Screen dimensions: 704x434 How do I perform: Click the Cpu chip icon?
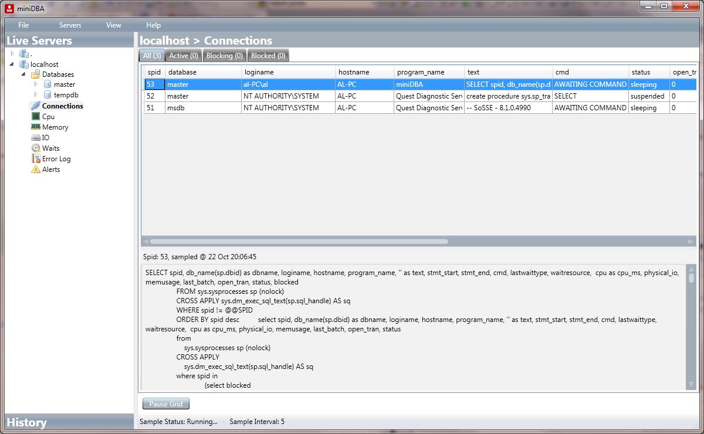[x=36, y=116]
